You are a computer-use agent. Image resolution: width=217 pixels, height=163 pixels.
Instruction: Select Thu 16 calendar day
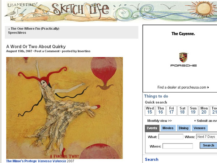click(161, 110)
